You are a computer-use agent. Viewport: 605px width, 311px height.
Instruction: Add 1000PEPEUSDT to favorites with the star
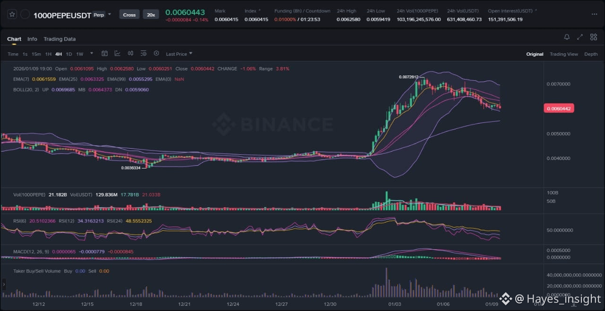[13, 15]
